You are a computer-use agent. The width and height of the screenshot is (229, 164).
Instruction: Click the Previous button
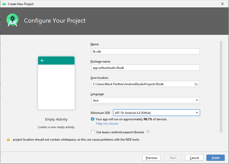click(x=151, y=158)
